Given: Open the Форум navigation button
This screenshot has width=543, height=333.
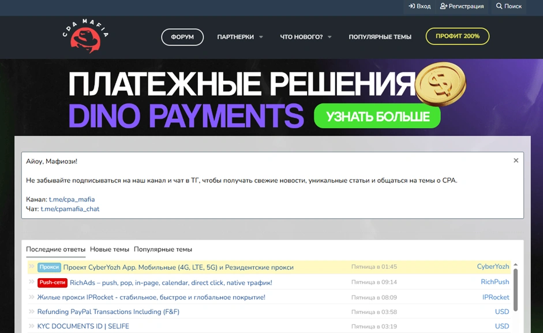Looking at the screenshot, I should click(x=182, y=37).
